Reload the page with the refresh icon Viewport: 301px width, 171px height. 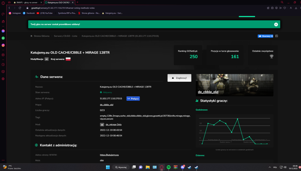[20, 8]
